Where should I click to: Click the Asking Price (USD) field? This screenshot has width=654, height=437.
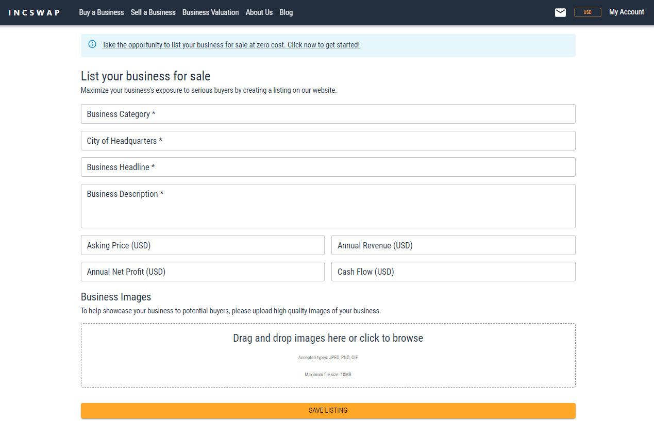tap(203, 245)
